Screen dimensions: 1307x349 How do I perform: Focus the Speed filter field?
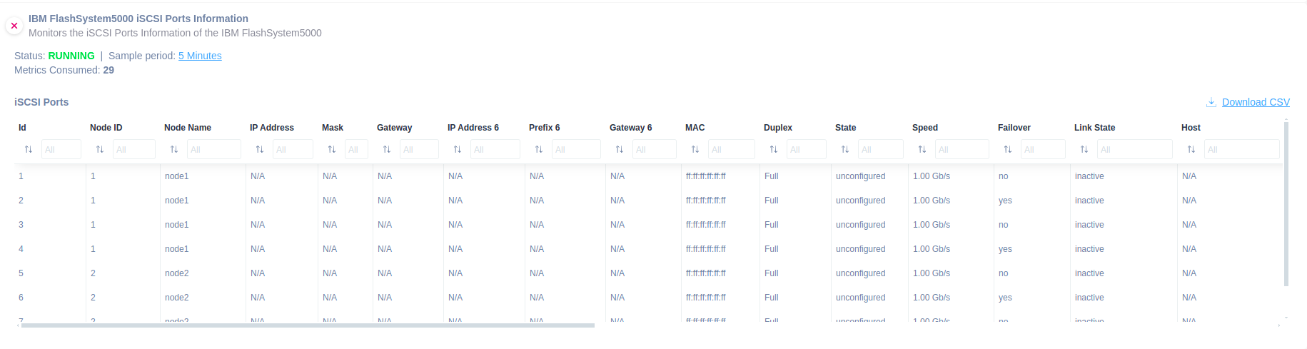tap(962, 149)
